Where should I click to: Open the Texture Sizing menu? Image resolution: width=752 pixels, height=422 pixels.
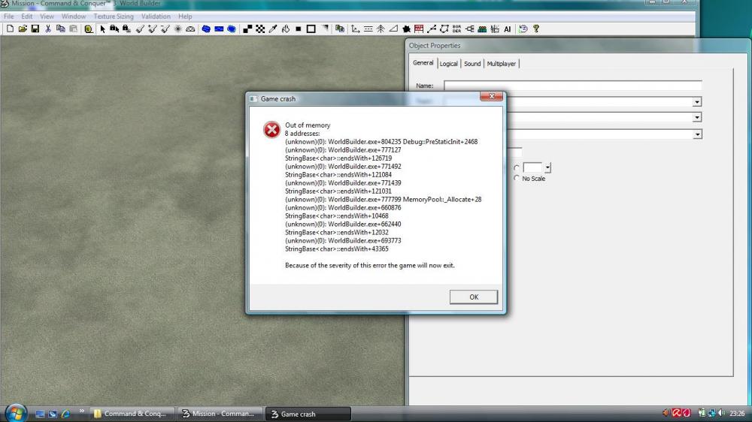tap(114, 16)
